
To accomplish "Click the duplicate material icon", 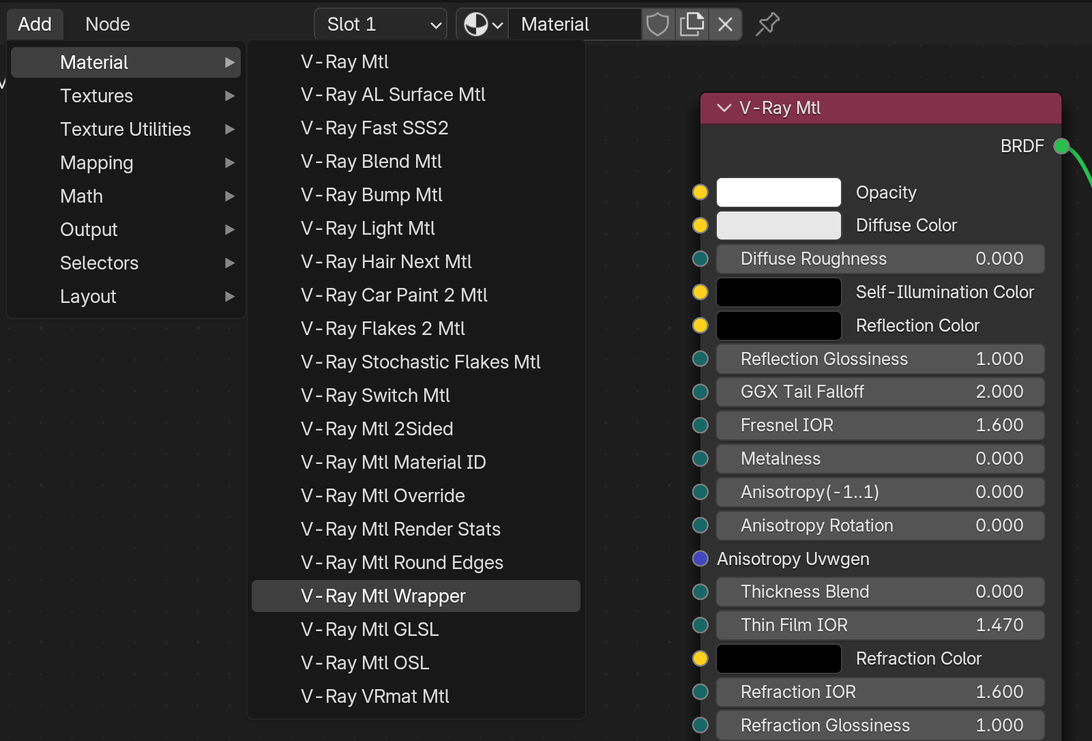I will [x=692, y=25].
